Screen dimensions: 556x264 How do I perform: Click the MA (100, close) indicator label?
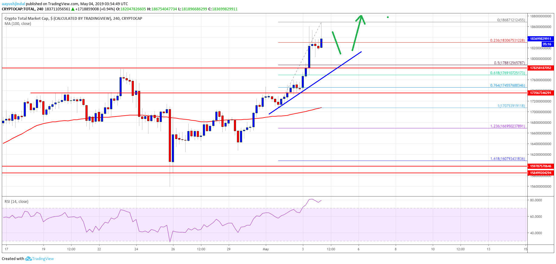(x=18, y=24)
